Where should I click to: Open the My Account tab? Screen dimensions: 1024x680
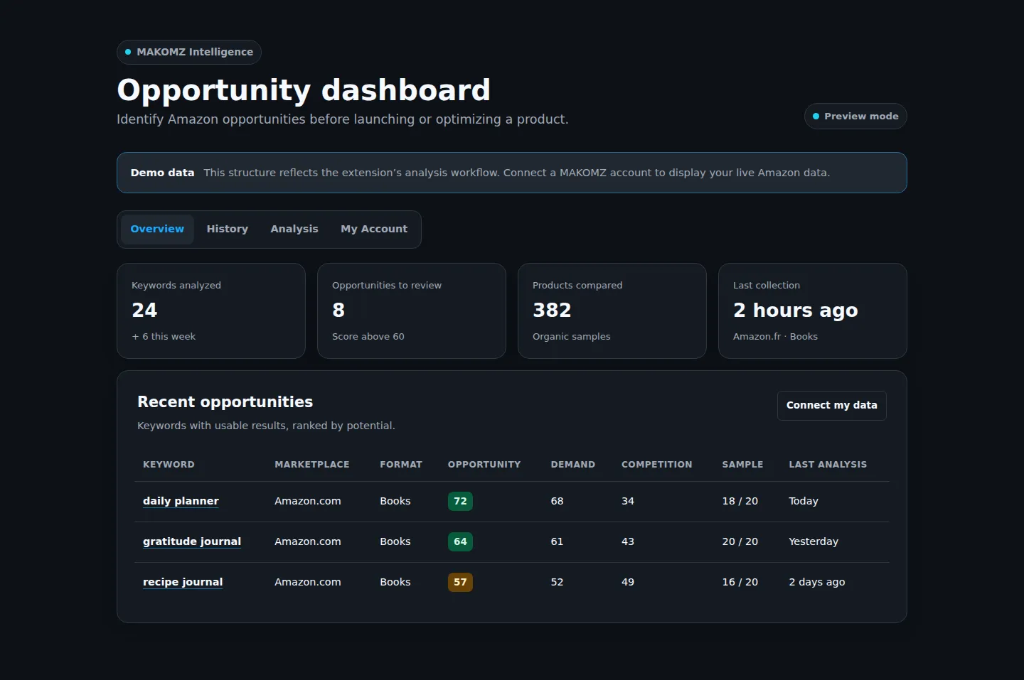click(x=374, y=230)
